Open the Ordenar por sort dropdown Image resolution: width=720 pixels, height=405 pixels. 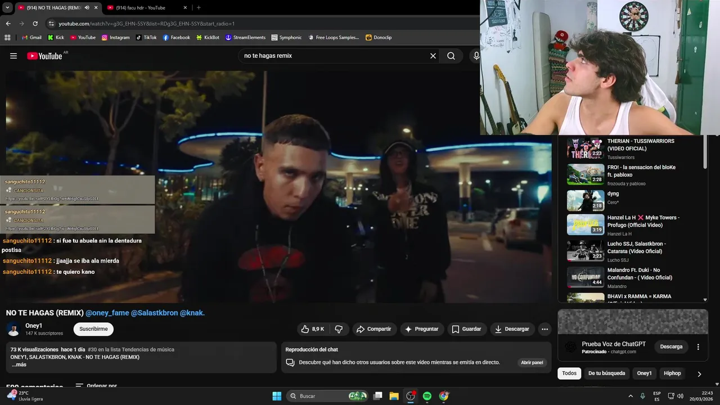coord(96,386)
